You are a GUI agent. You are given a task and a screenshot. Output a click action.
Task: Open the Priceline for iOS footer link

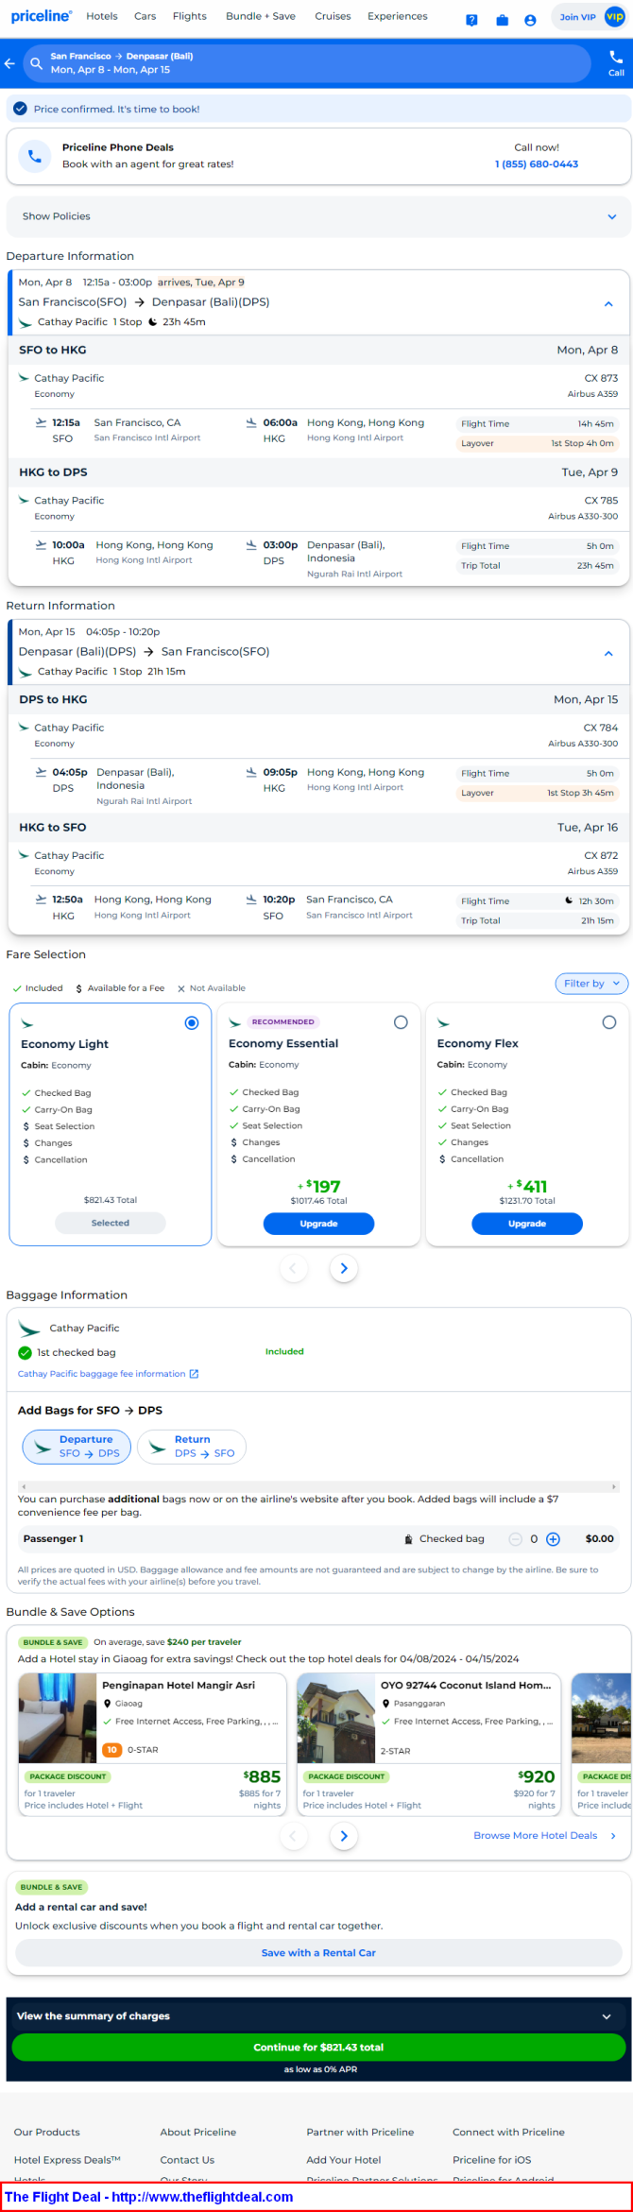coord(491,2160)
